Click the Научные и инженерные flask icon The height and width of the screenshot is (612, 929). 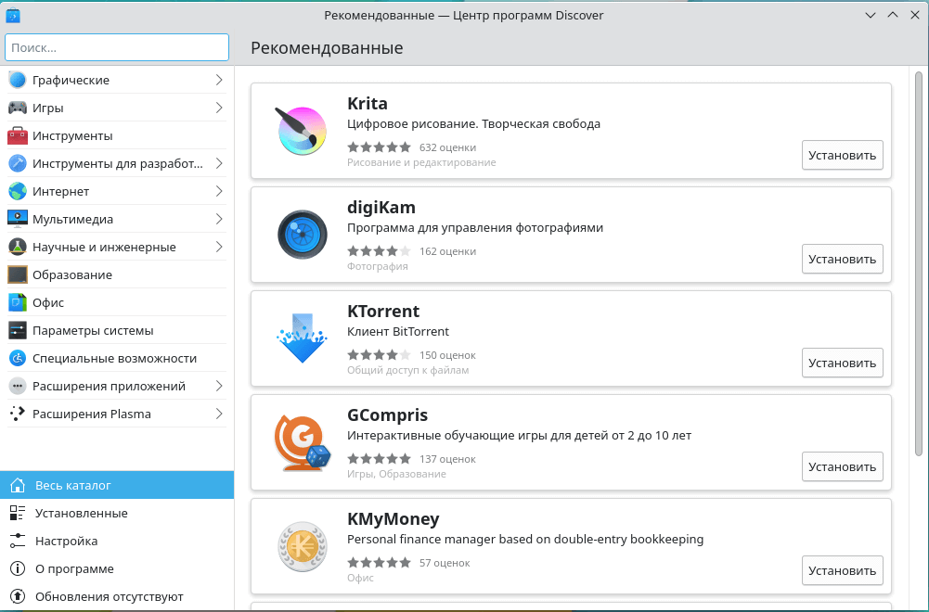(18, 247)
